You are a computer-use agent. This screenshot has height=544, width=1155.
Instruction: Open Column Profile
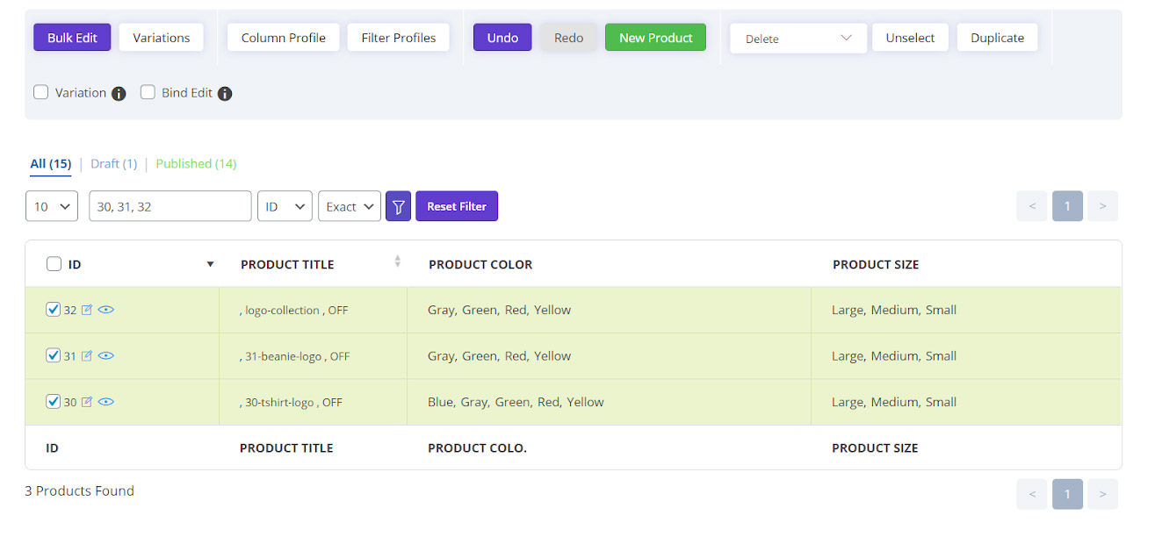(284, 38)
